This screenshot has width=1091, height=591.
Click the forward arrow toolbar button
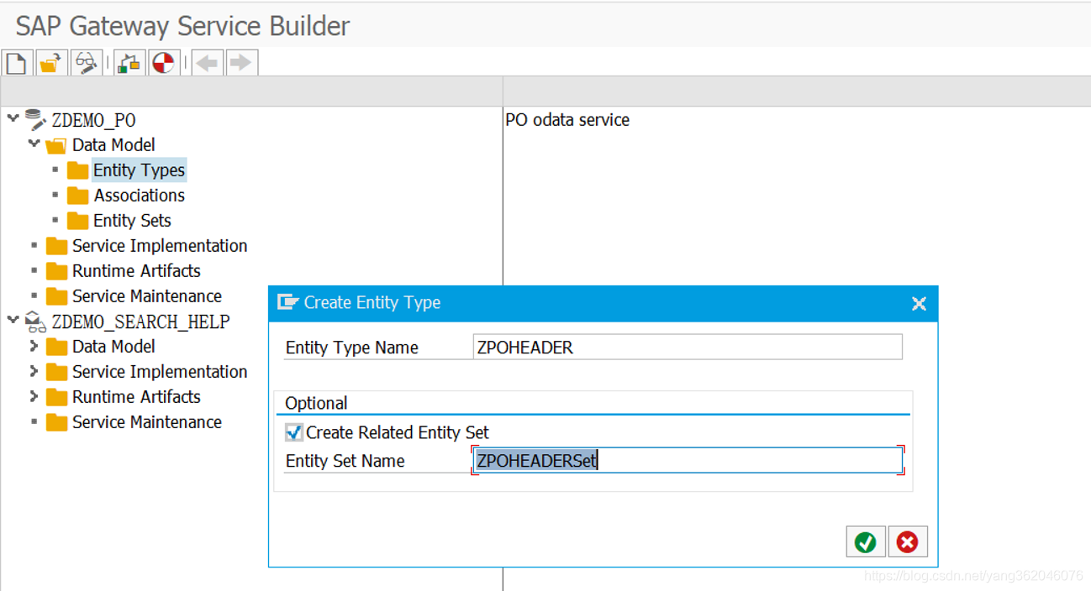point(240,63)
